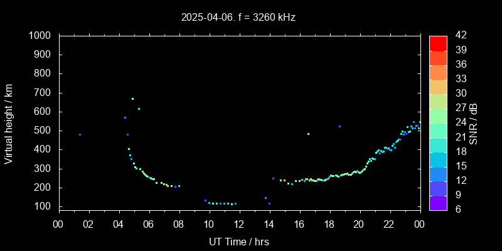Select the isolated data point near 01:30 UT
The height and width of the screenshot is (251, 502).
pos(80,134)
